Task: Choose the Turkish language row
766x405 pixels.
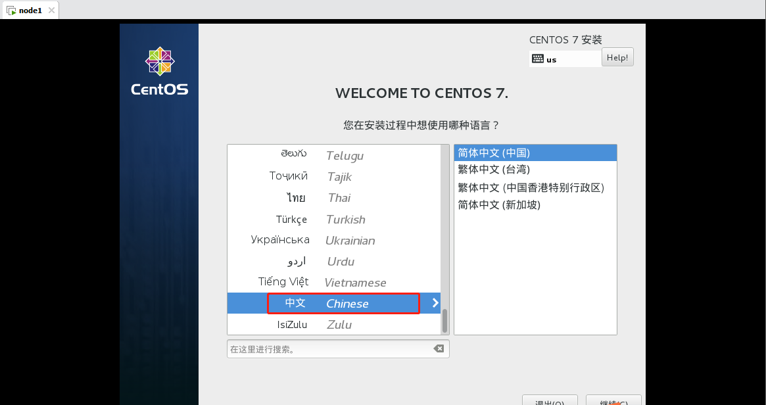Action: pyautogui.click(x=333, y=220)
